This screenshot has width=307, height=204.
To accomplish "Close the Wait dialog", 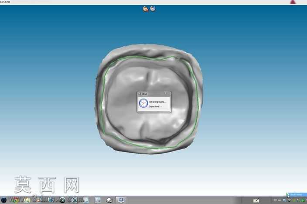I will 166,94.
